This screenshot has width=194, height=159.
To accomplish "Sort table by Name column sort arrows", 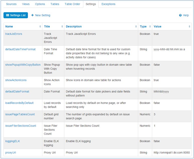I will 40,26.
